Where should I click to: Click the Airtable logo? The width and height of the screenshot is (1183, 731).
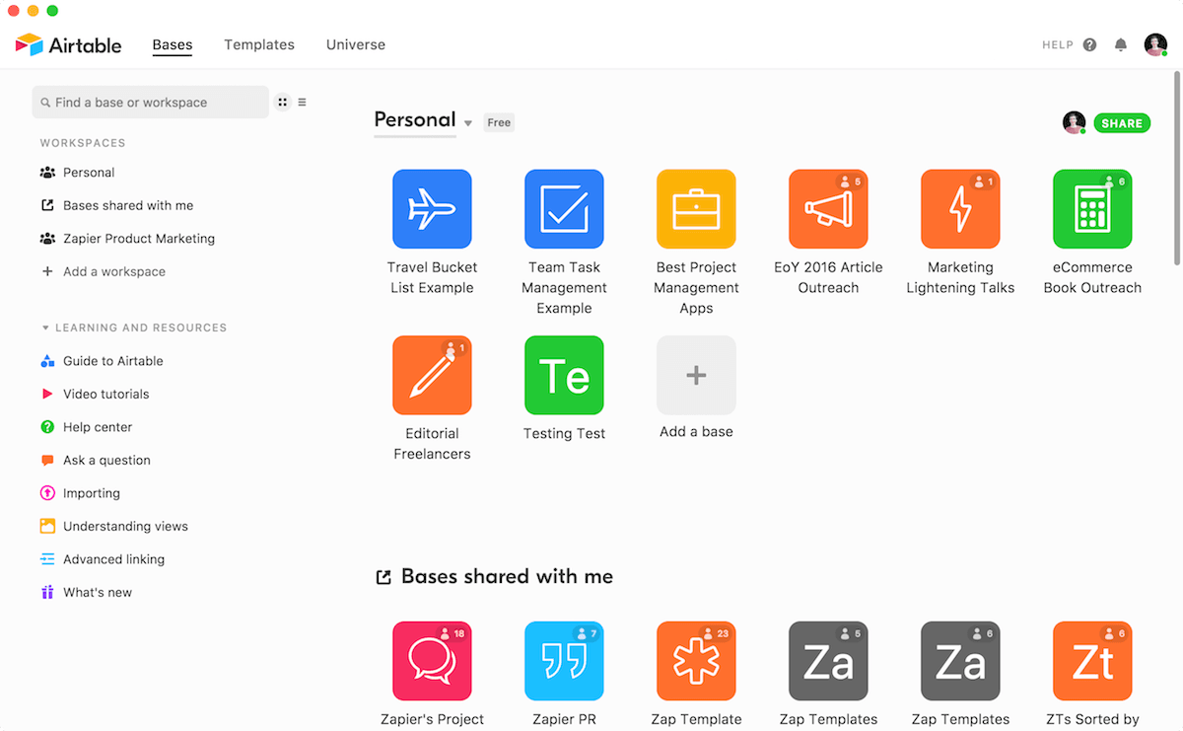tap(69, 44)
